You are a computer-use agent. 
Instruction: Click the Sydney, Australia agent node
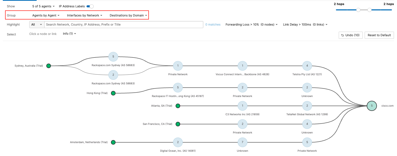(49, 66)
